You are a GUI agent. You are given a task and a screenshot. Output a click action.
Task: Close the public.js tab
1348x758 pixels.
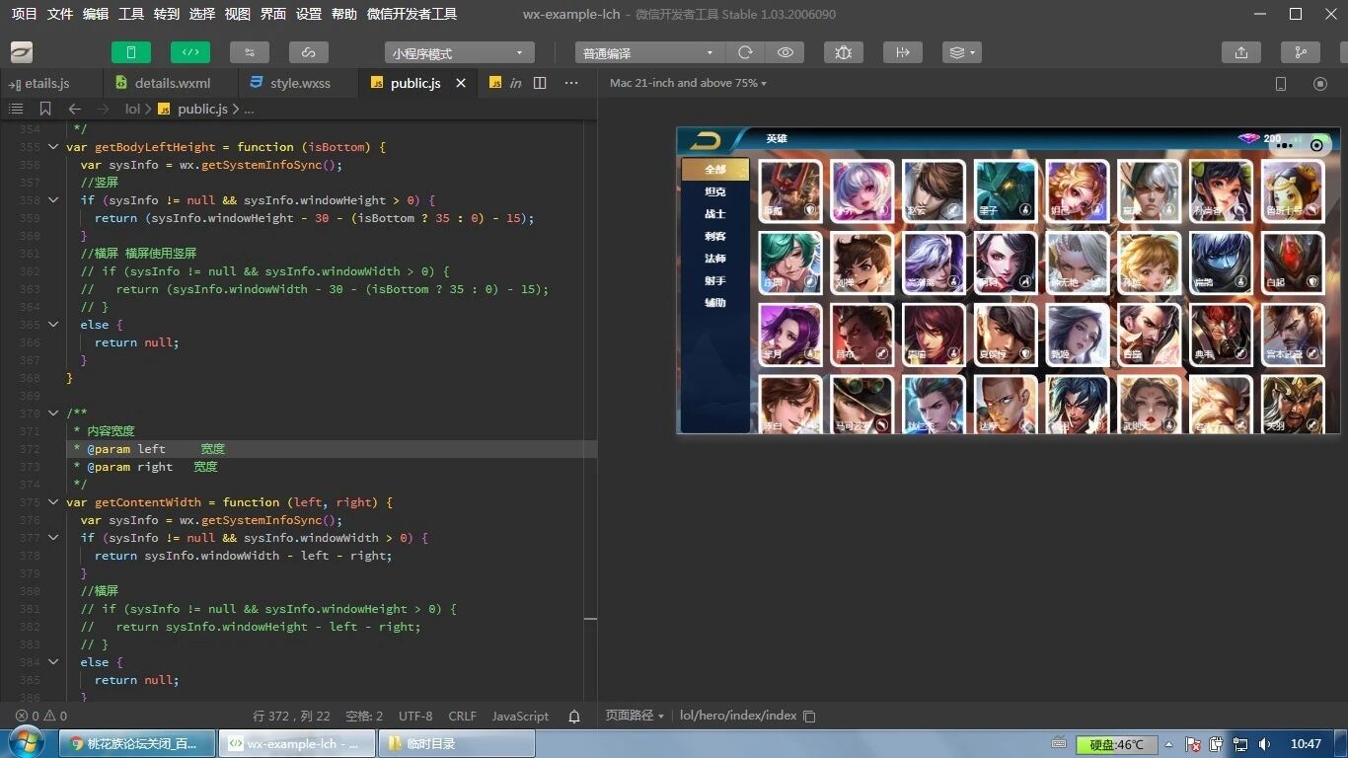(461, 83)
